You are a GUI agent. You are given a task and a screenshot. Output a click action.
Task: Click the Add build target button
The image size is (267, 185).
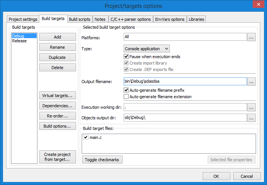click(57, 37)
